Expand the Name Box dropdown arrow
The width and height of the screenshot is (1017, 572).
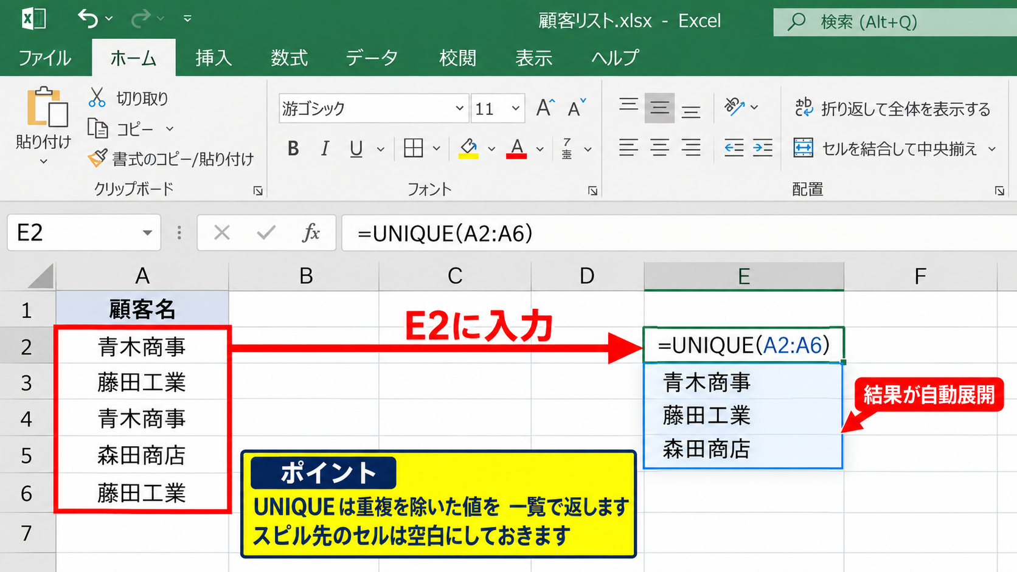tap(147, 233)
